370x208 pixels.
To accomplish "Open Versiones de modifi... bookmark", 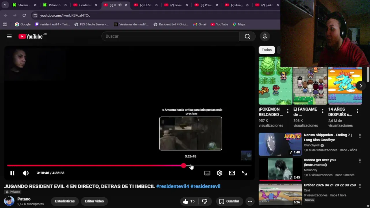I will [x=131, y=24].
